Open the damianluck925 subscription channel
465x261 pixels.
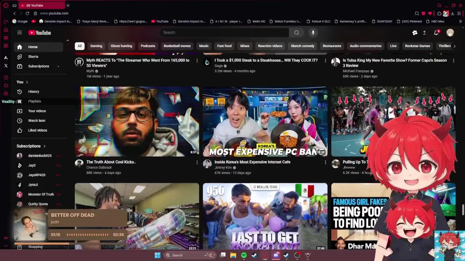tap(39, 156)
